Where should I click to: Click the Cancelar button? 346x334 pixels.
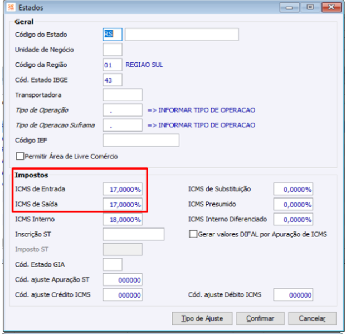tap(312, 318)
